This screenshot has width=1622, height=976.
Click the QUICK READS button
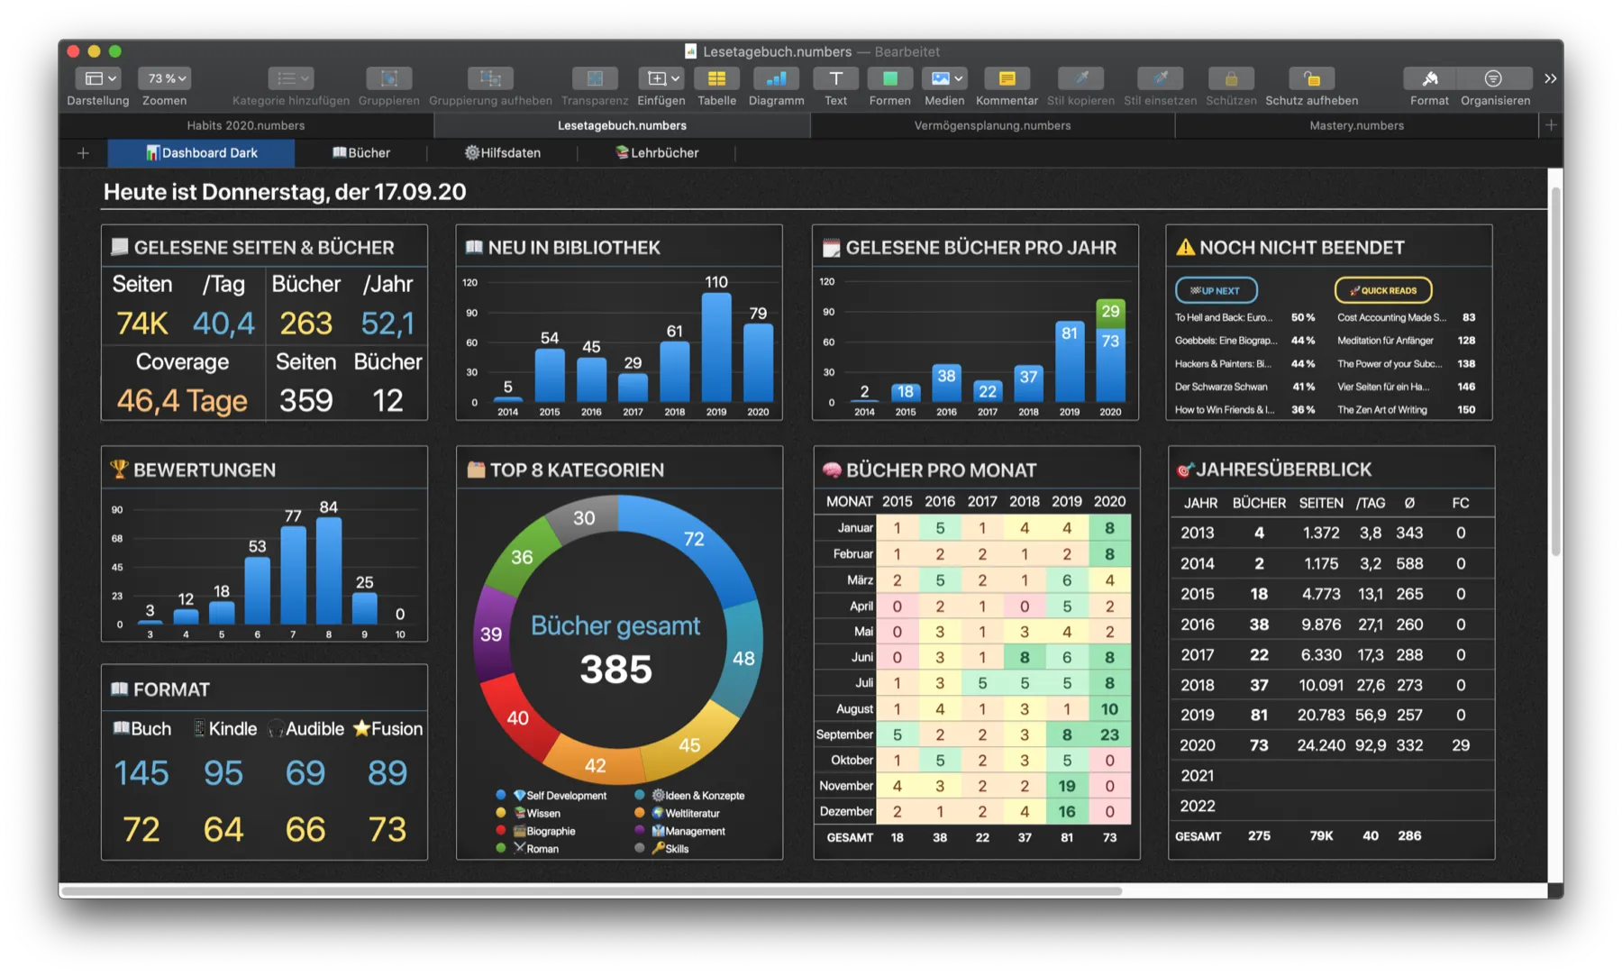[x=1383, y=290]
